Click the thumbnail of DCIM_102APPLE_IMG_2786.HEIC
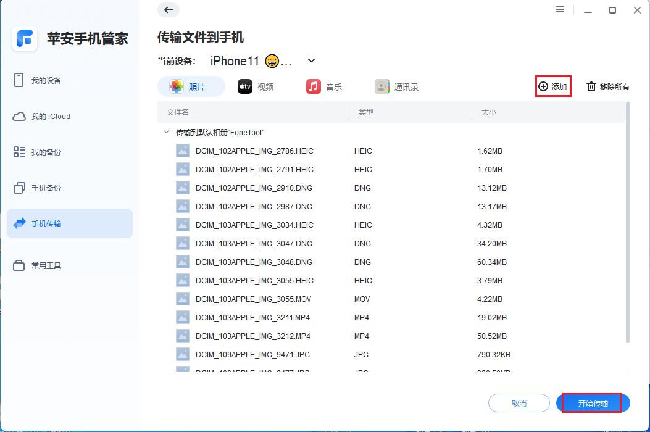This screenshot has width=650, height=432. point(182,151)
